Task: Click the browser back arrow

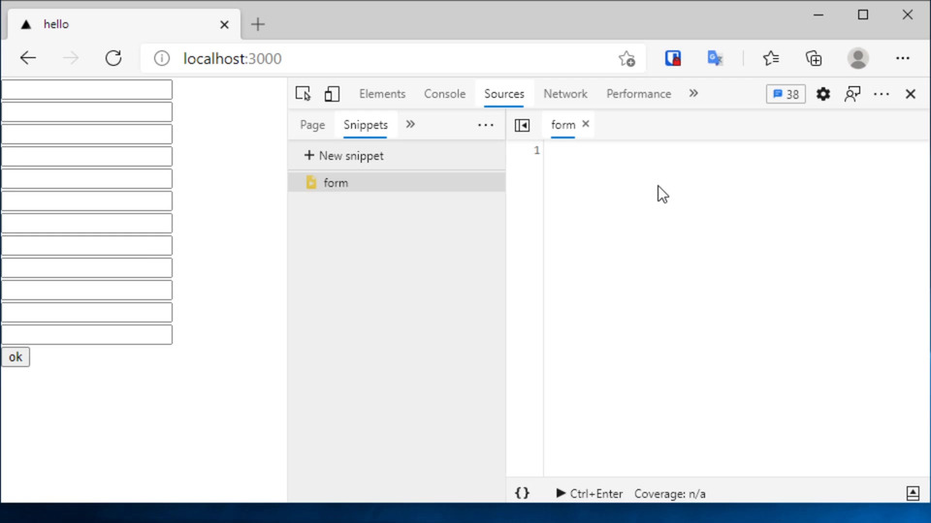Action: 28,58
